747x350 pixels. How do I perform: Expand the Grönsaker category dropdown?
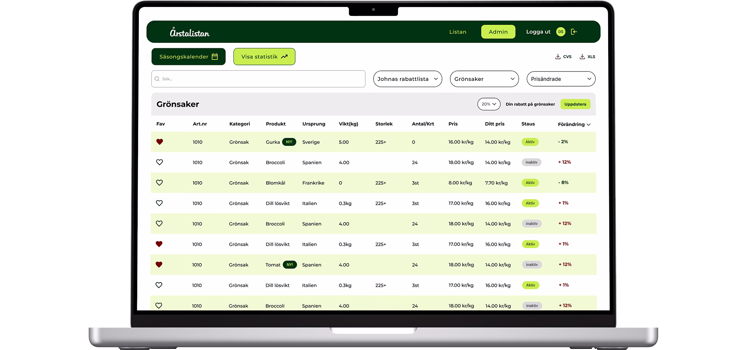(484, 79)
